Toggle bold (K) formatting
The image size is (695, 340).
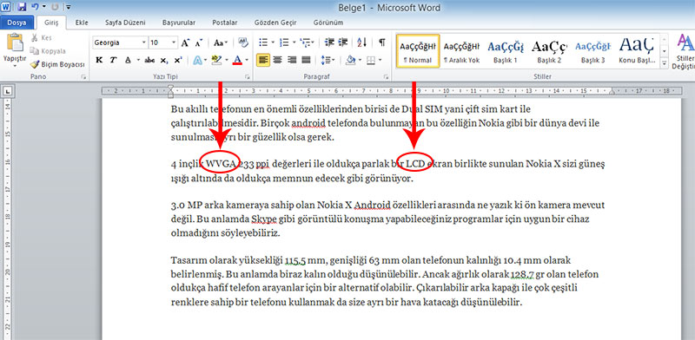[99, 60]
